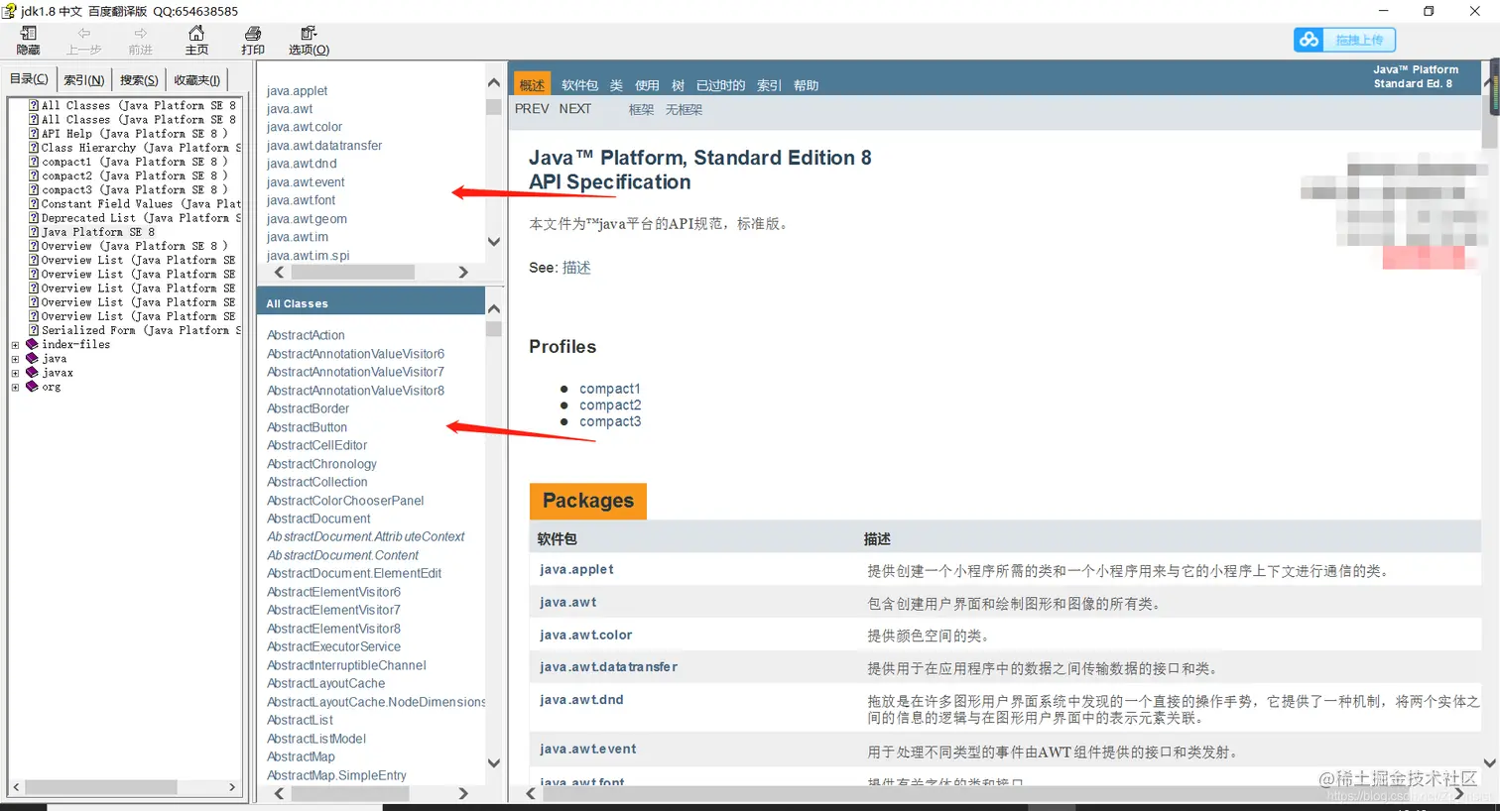Open the purple book icon for javax
The image size is (1500, 811).
(32, 372)
